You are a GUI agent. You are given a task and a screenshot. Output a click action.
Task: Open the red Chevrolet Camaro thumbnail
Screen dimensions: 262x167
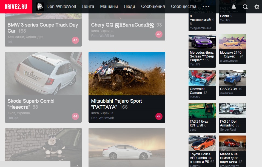[202, 78]
